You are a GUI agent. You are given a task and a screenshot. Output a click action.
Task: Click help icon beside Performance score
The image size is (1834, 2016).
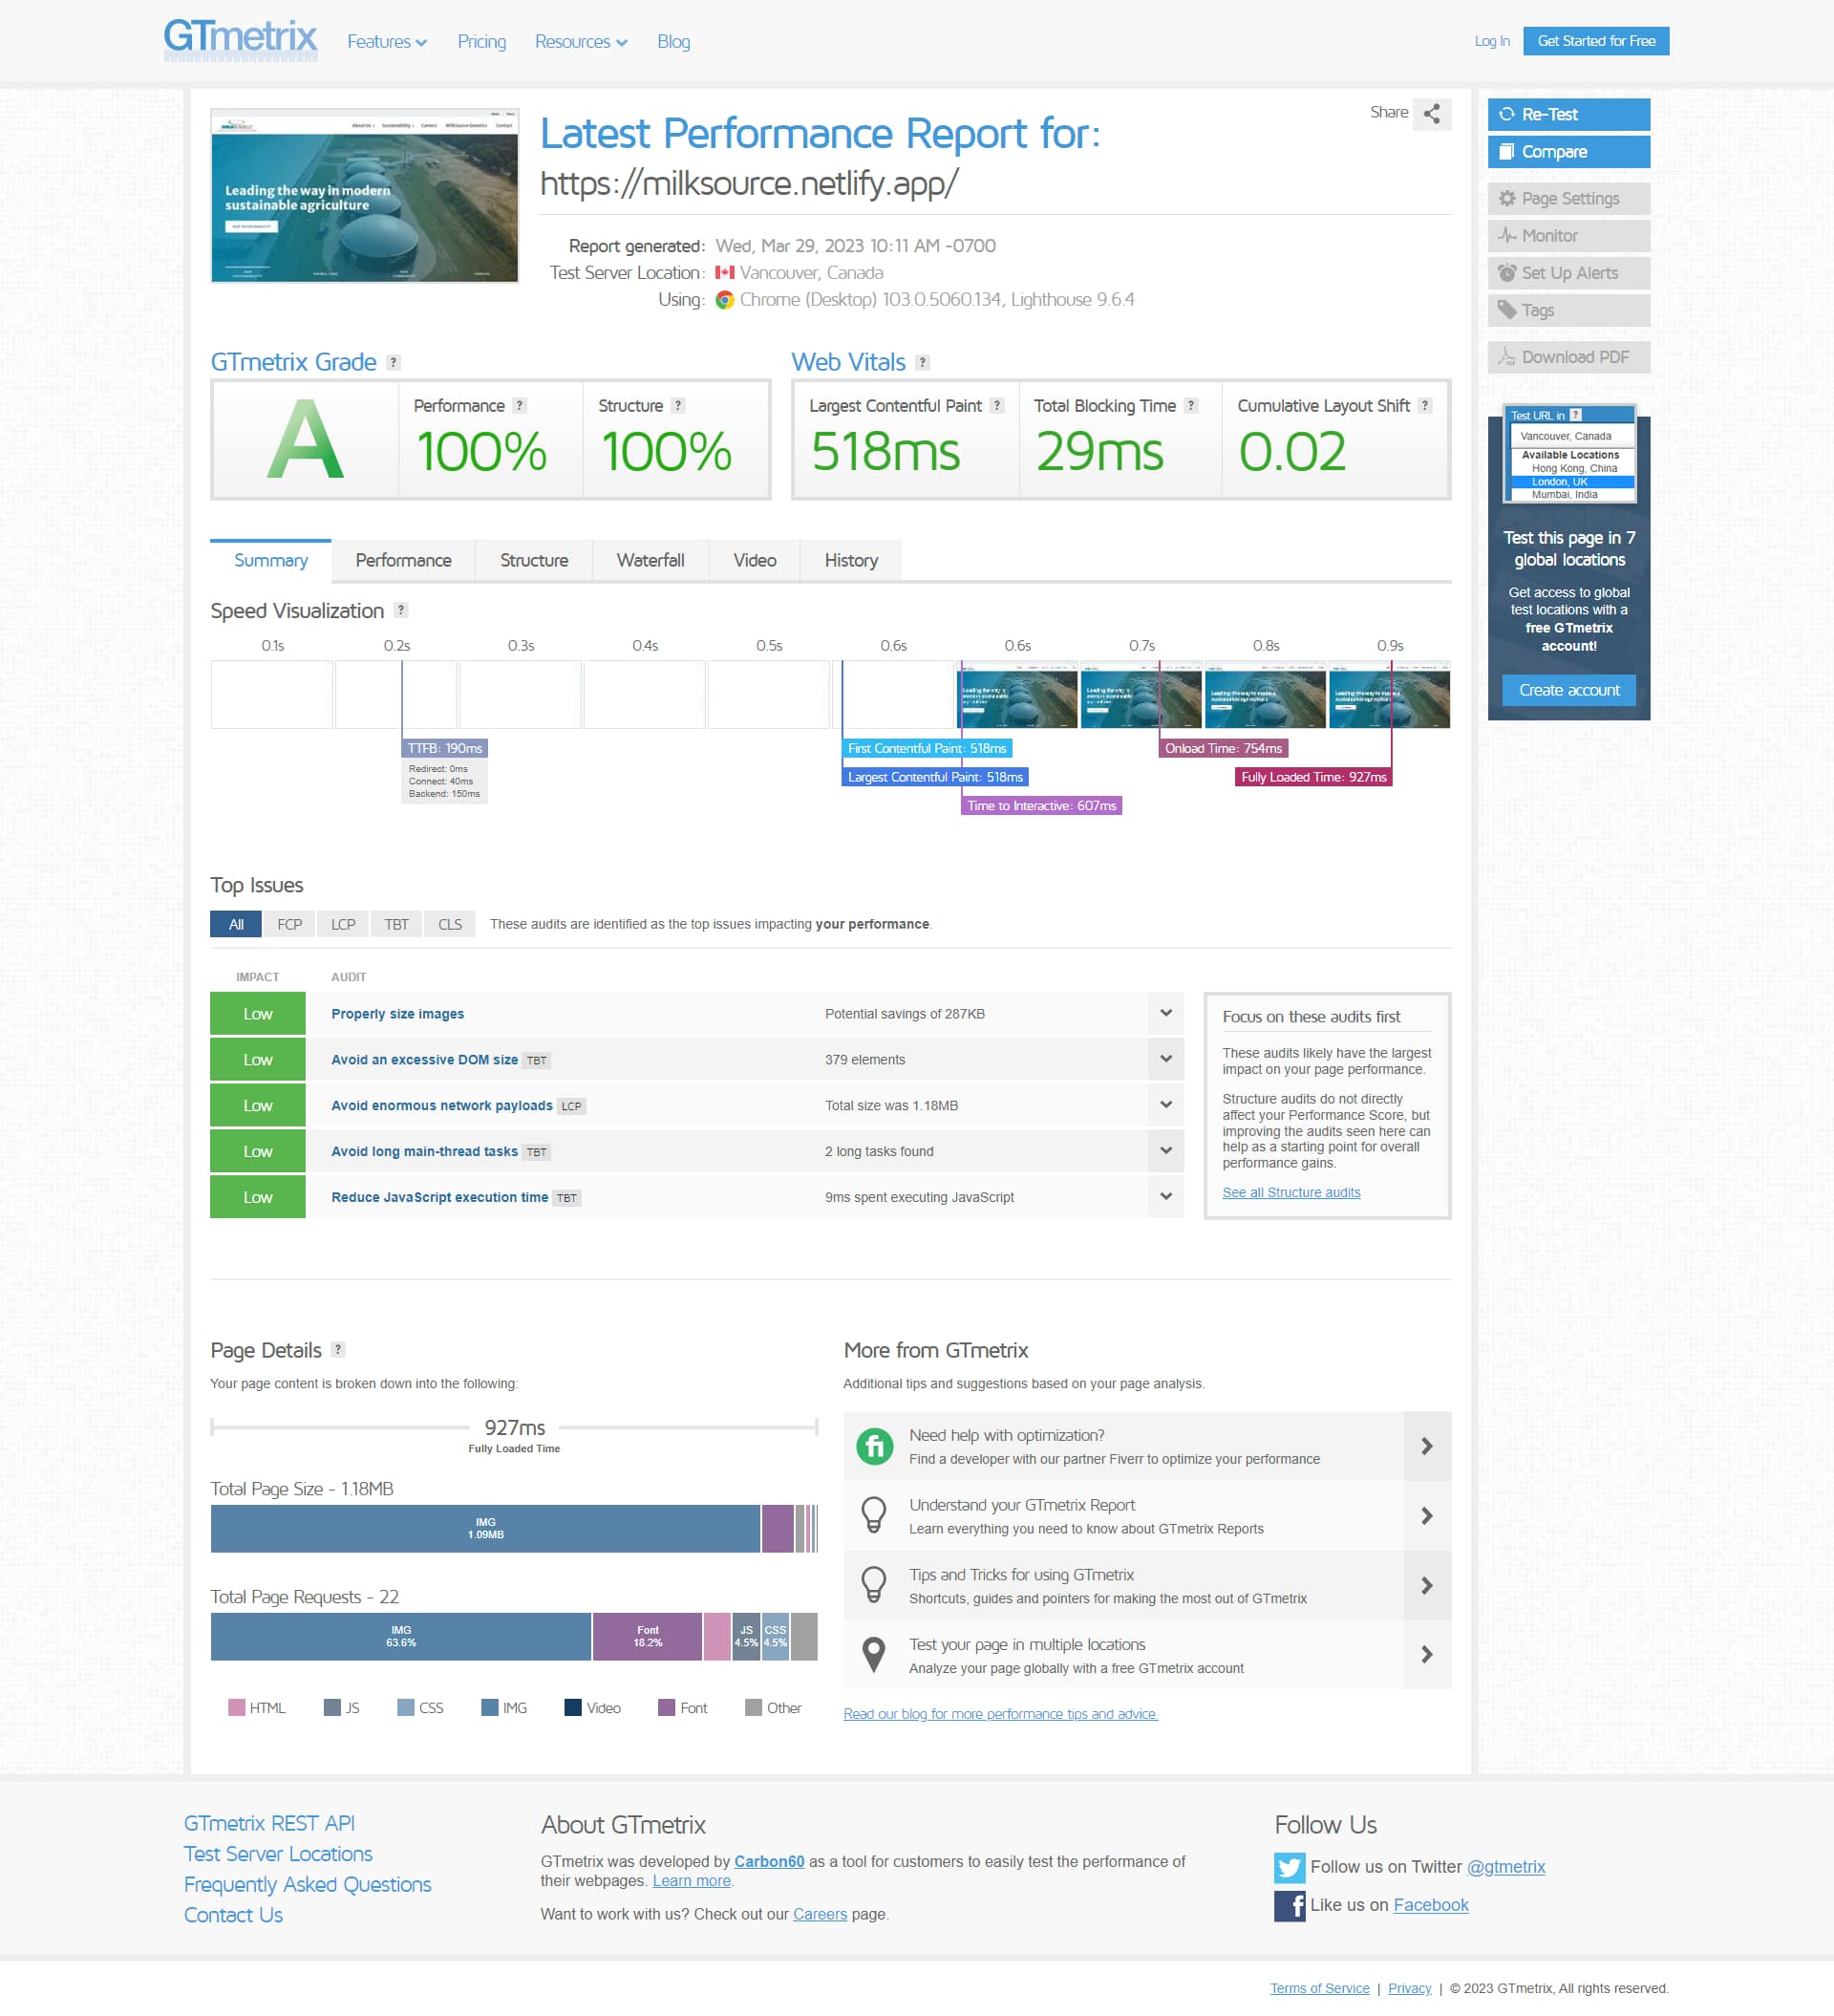(519, 406)
